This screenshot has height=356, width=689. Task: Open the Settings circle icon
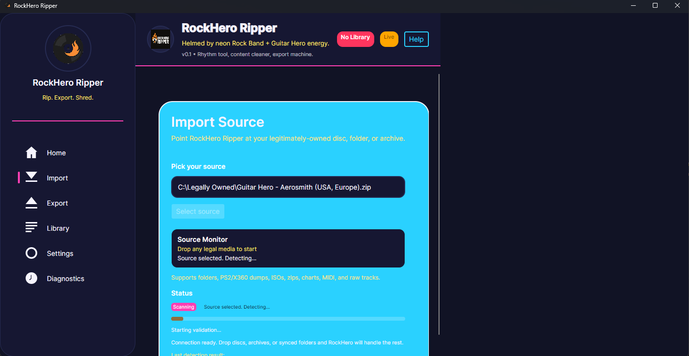tap(31, 253)
